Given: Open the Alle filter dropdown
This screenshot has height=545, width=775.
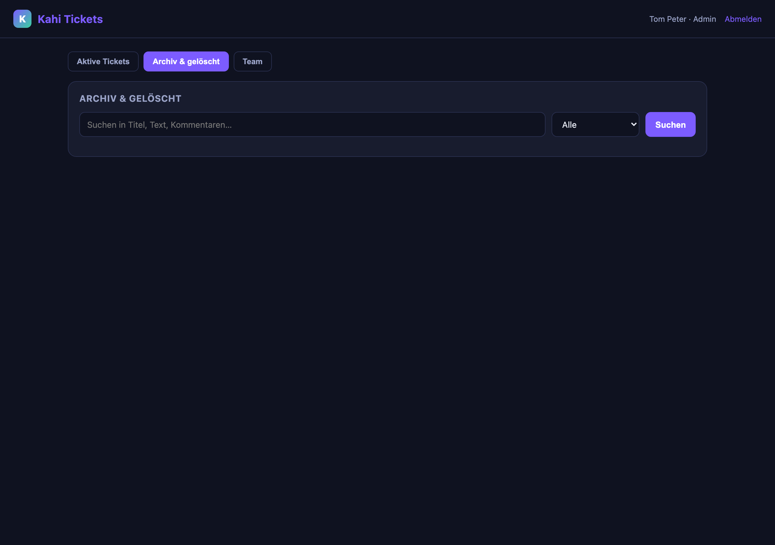Looking at the screenshot, I should pyautogui.click(x=595, y=125).
